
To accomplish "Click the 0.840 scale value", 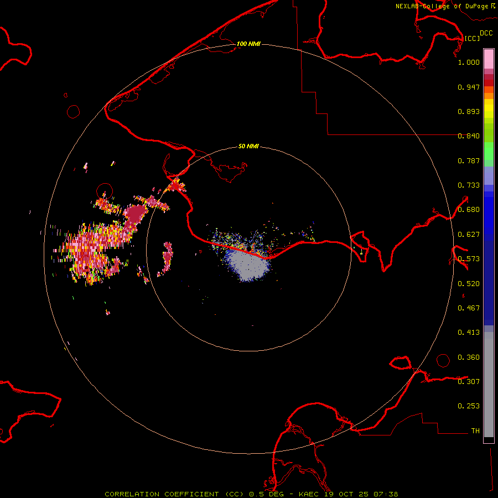I will click(x=468, y=136).
